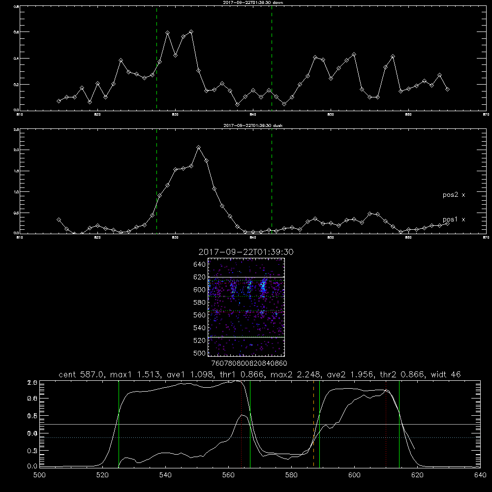Click the 'cent 587.0' value in the header
The image size is (492, 492).
tap(83, 374)
